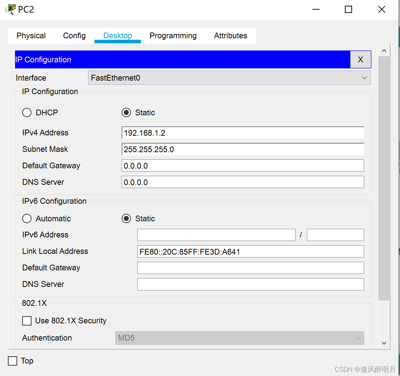The width and height of the screenshot is (400, 376).
Task: Click the IPv4 Address field 192.168.1.2
Action: (243, 133)
